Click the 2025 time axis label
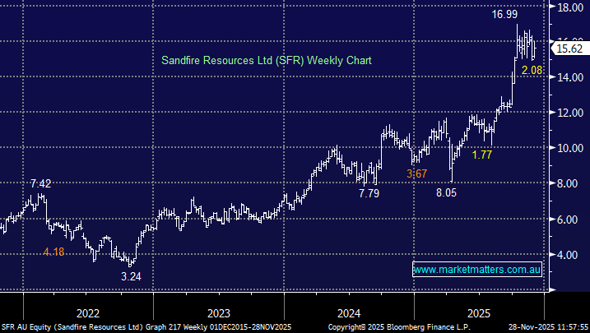 click(x=479, y=313)
